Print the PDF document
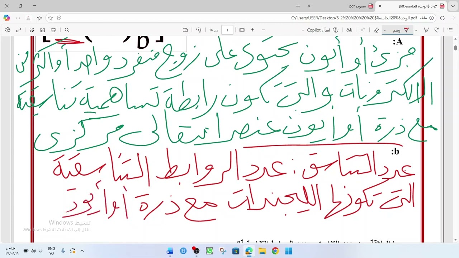459x258 pixels. coord(53,30)
